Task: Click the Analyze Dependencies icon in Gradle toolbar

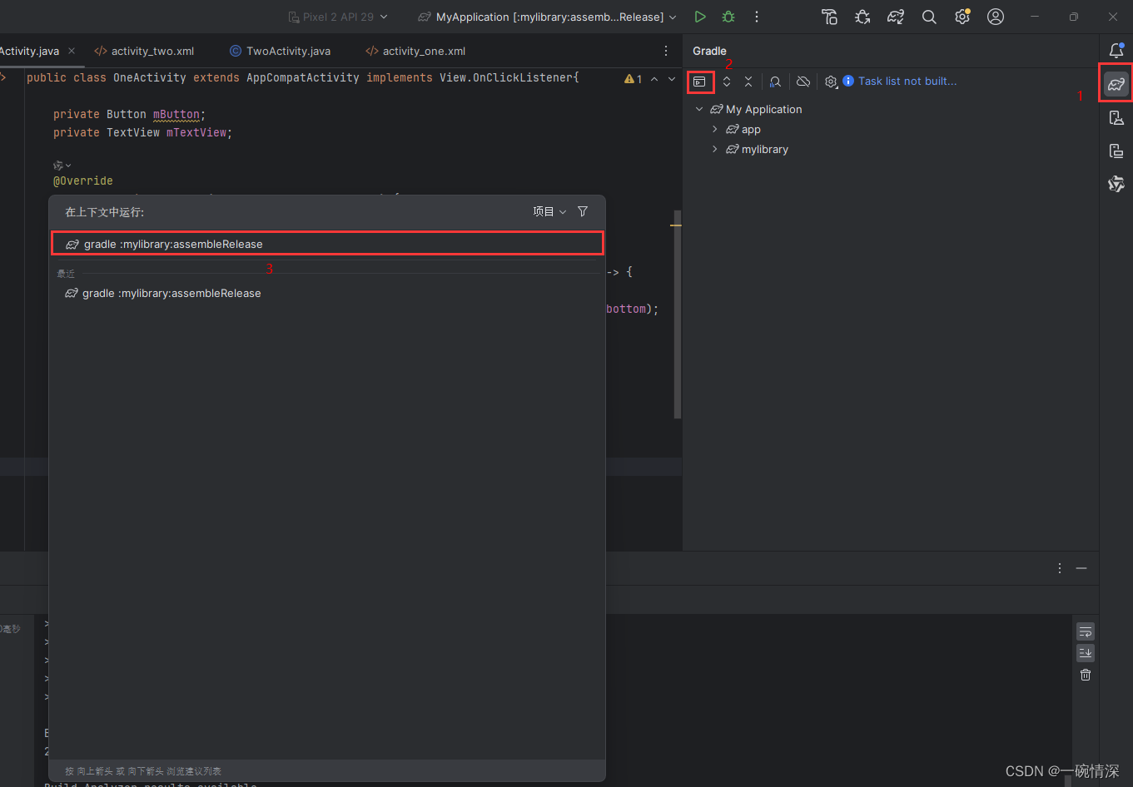Action: (775, 82)
